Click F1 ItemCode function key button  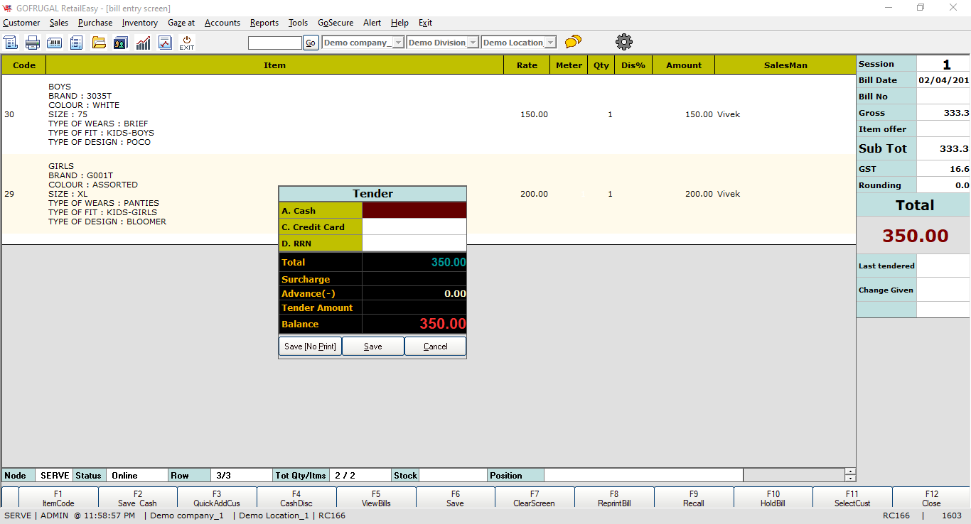tap(58, 498)
